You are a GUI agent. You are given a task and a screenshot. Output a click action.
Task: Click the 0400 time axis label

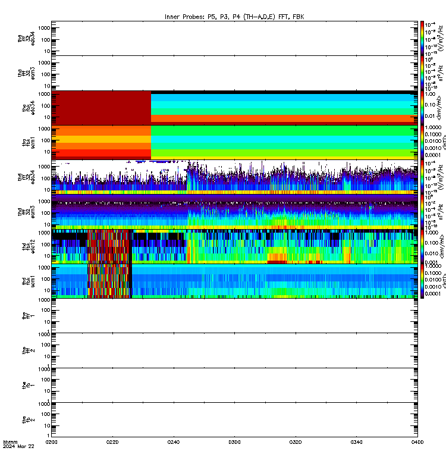tap(417, 442)
